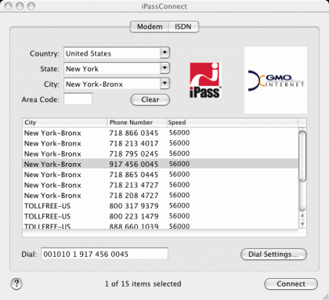This screenshot has width=329, height=300.
Task: Switch to the Modem tab
Action: pos(150,27)
